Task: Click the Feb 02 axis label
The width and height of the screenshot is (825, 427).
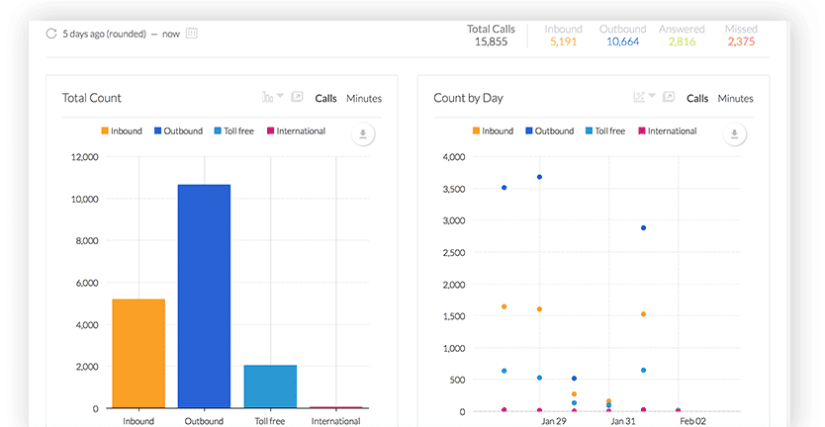Action: click(x=692, y=421)
